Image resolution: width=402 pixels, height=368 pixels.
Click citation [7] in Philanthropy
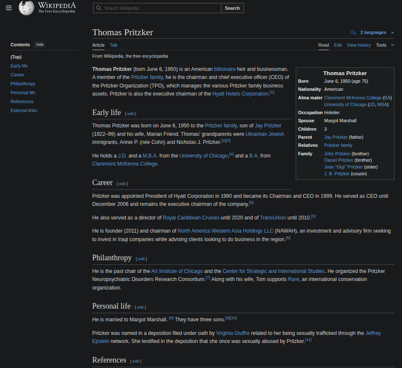tap(208, 278)
